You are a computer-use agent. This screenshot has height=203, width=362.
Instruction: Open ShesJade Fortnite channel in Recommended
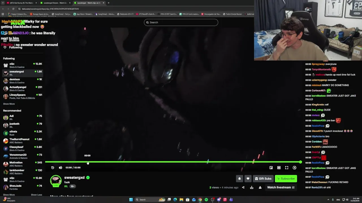tap(23, 187)
